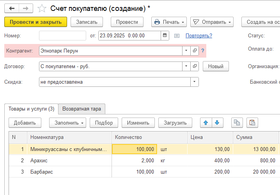Click the Изменить button
This screenshot has height=195, width=280.
coord(138,123)
